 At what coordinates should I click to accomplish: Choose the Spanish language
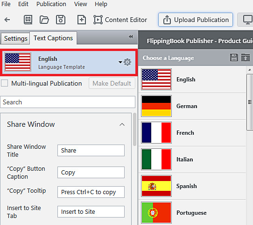(x=192, y=186)
